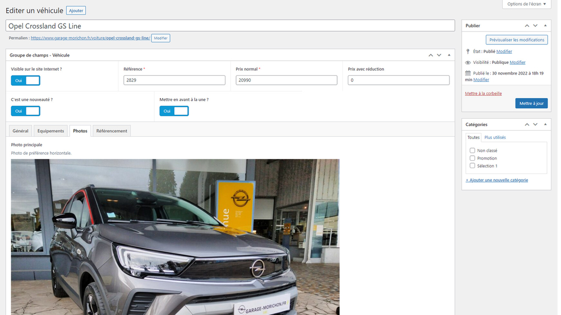Viewport: 561px width, 315px height.
Task: Collapse the Catégories panel
Action: (545, 124)
